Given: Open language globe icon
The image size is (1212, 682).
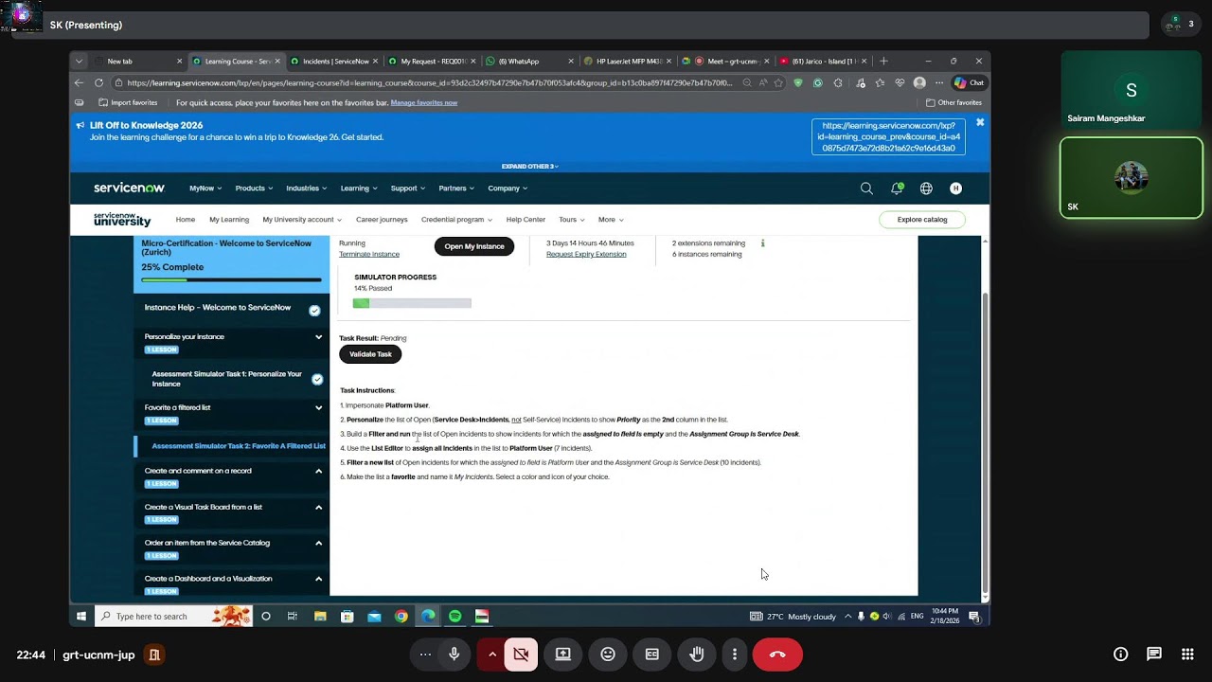Looking at the screenshot, I should click(926, 188).
